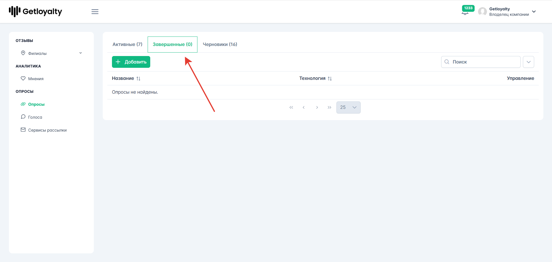
Task: Expand the Getloyalty account menu chevron
Action: [534, 12]
